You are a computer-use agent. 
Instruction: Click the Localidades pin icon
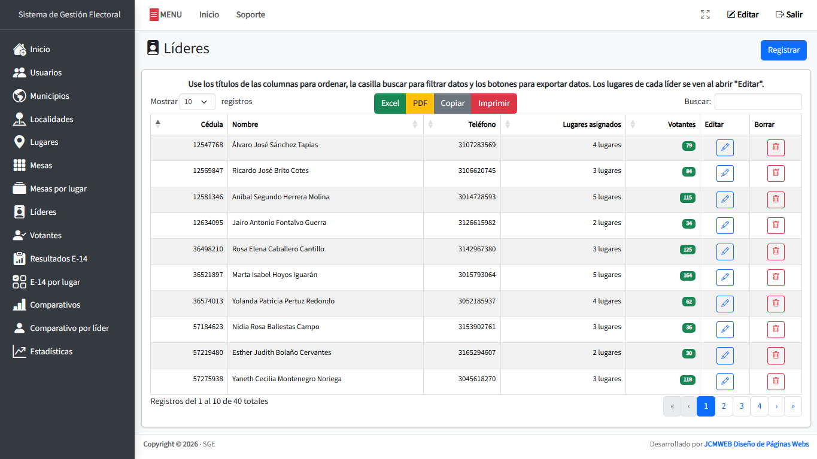(x=20, y=119)
